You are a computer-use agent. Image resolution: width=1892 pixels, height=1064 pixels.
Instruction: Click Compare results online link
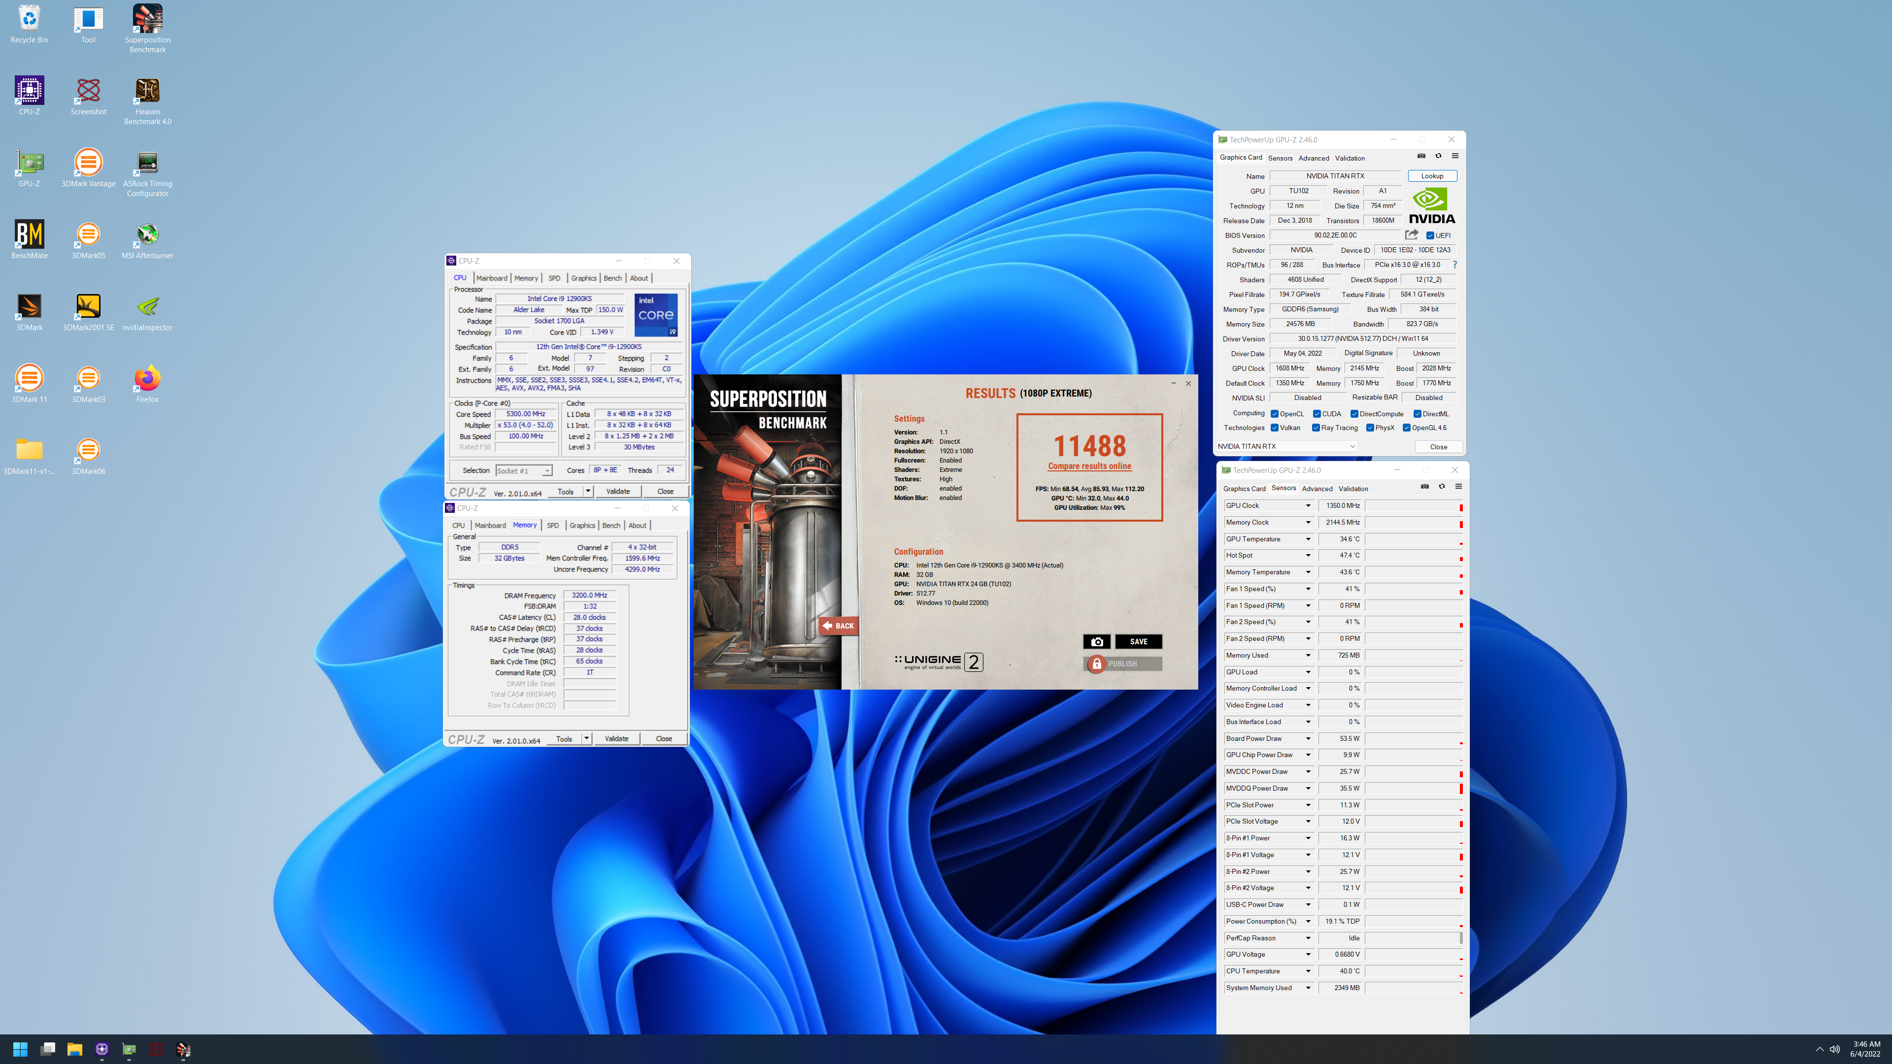pyautogui.click(x=1089, y=466)
